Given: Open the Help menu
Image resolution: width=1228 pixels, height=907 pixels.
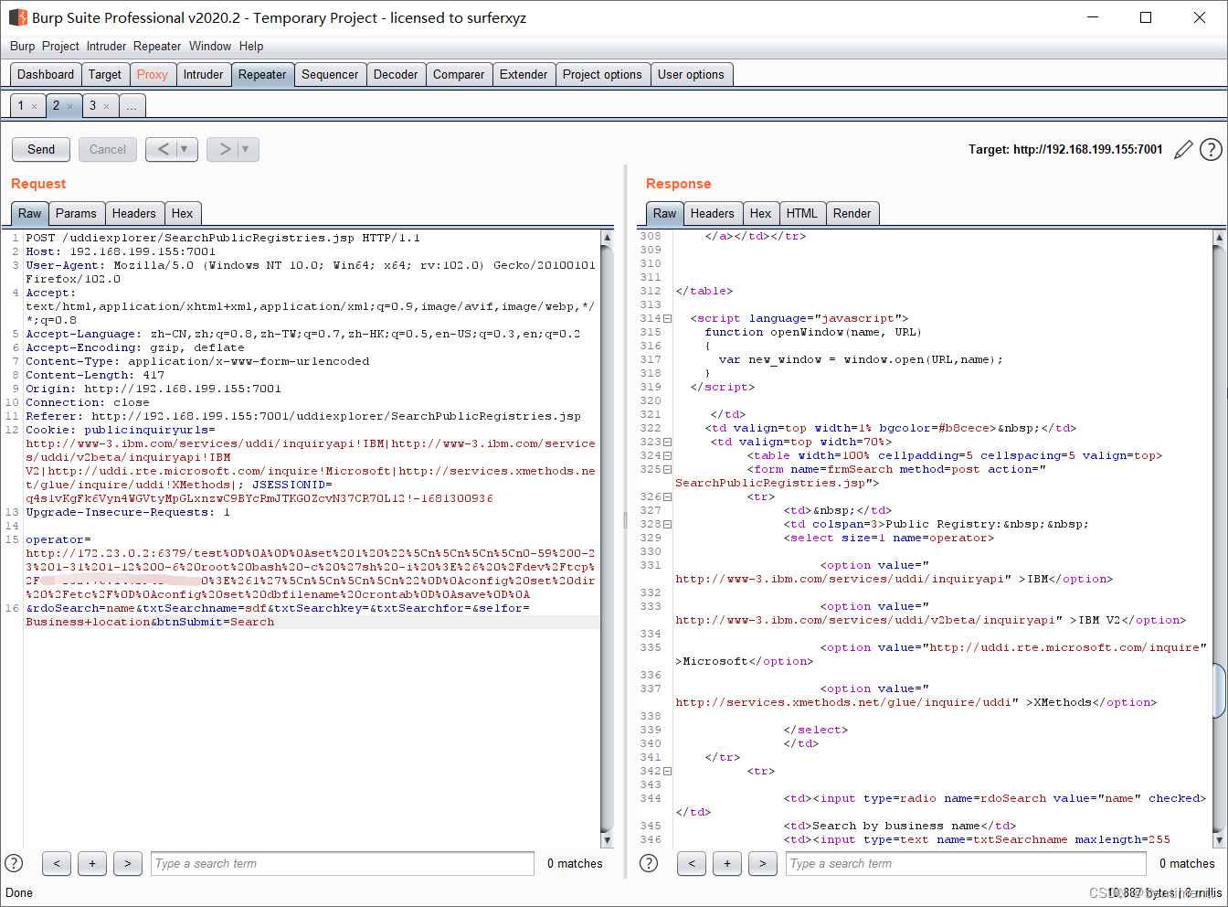Looking at the screenshot, I should point(251,46).
